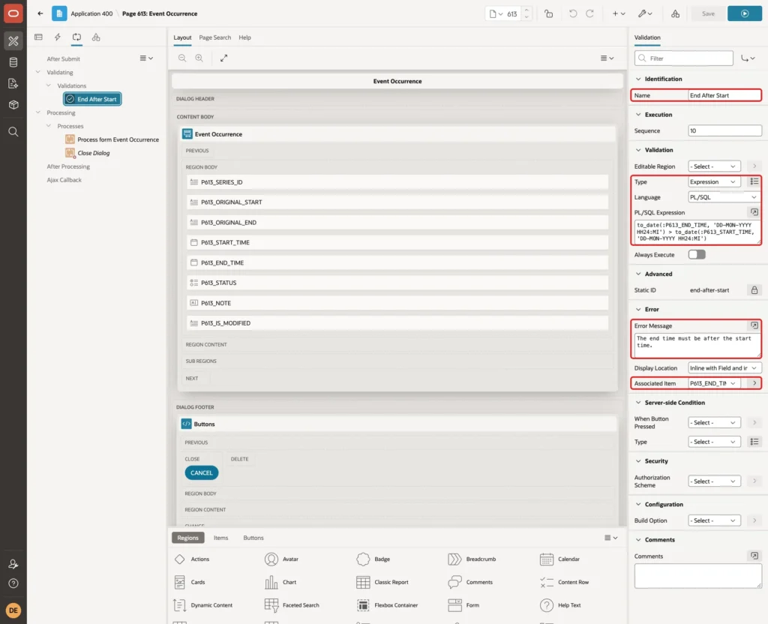This screenshot has width=768, height=624.
Task: Open the Help tab
Action: (245, 37)
